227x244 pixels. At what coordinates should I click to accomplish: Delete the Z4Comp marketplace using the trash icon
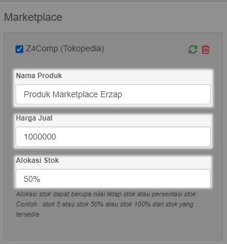click(x=205, y=50)
